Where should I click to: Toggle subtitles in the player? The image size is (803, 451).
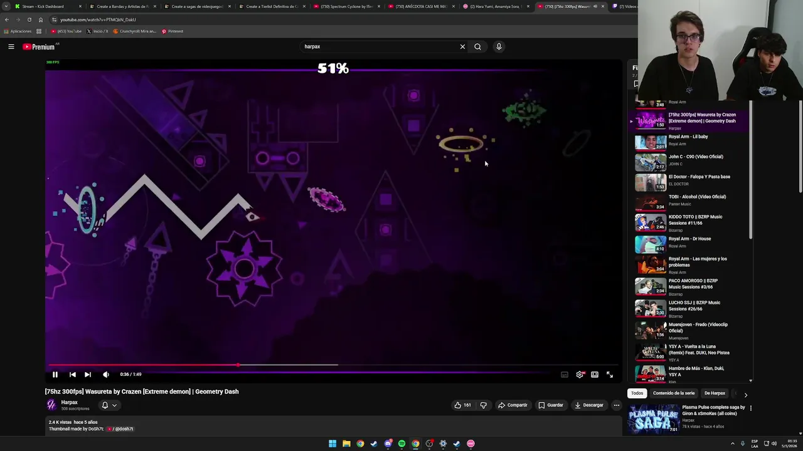[565, 375]
